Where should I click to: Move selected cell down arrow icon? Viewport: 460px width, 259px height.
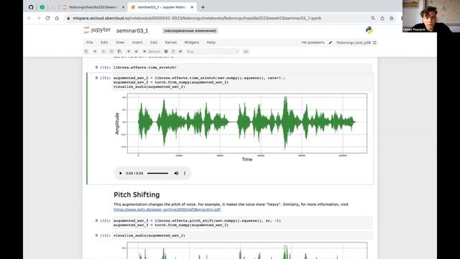136,51
